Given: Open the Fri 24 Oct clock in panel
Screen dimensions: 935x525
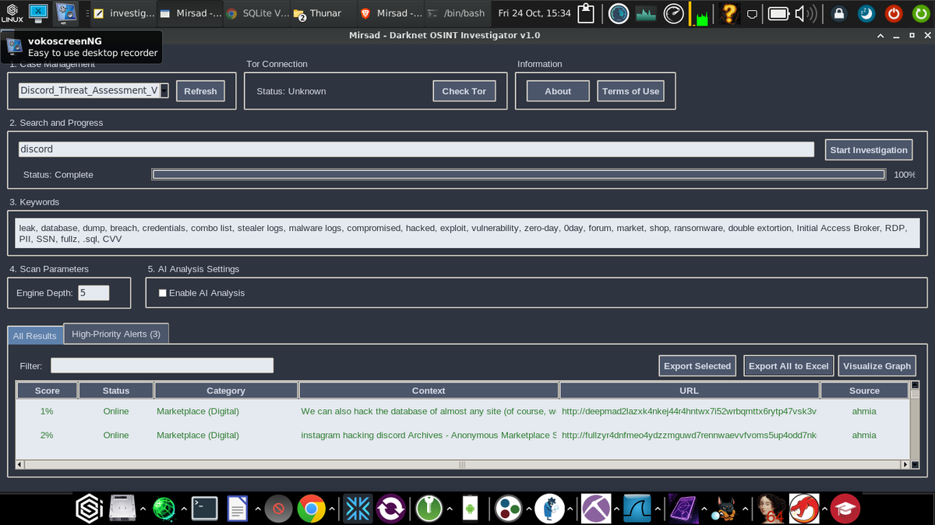Looking at the screenshot, I should (x=535, y=13).
